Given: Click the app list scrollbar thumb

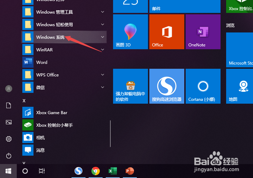Looking at the screenshot, I should click(110, 134).
